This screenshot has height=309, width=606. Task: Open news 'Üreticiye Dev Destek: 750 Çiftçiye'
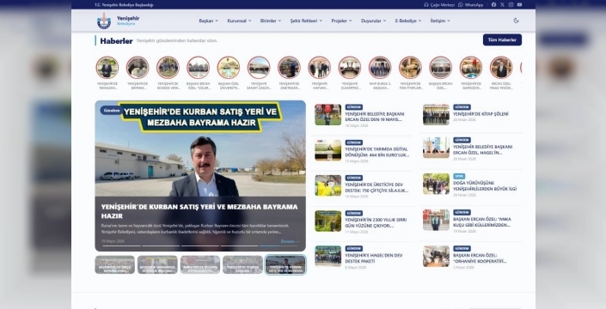tap(376, 188)
